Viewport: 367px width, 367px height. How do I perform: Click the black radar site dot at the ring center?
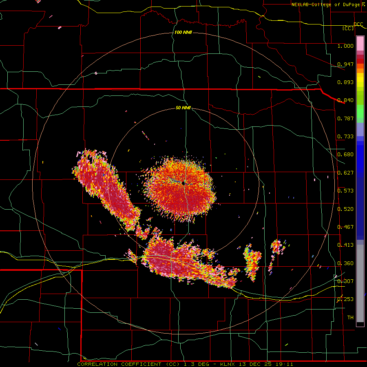click(183, 183)
